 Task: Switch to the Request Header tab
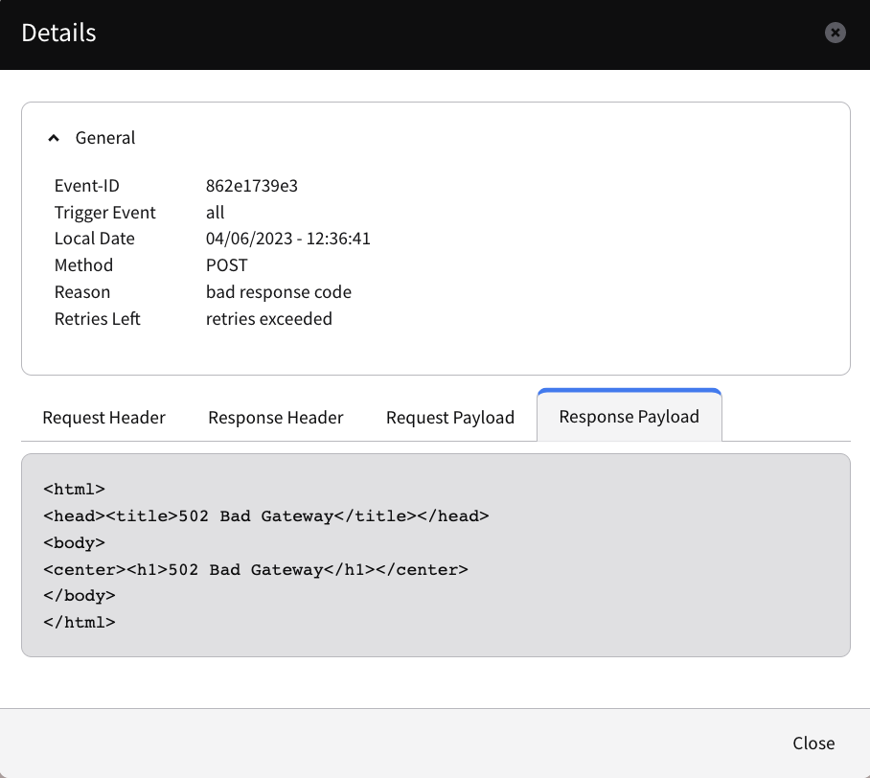(x=103, y=418)
